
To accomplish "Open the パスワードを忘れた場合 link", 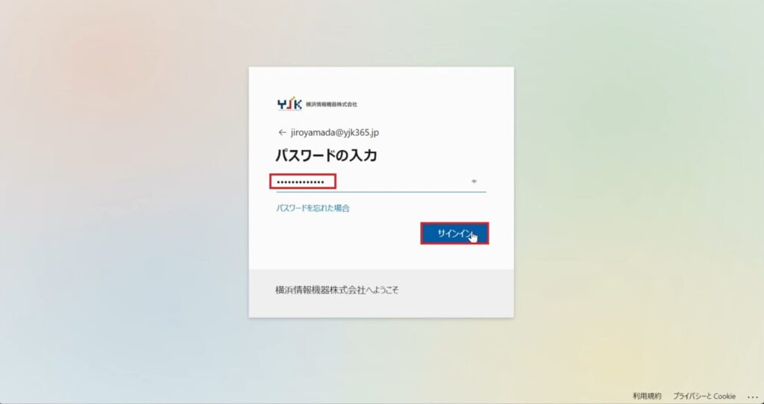I will 313,208.
